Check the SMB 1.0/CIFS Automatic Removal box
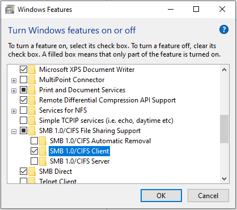237x210 pixels. click(x=34, y=141)
